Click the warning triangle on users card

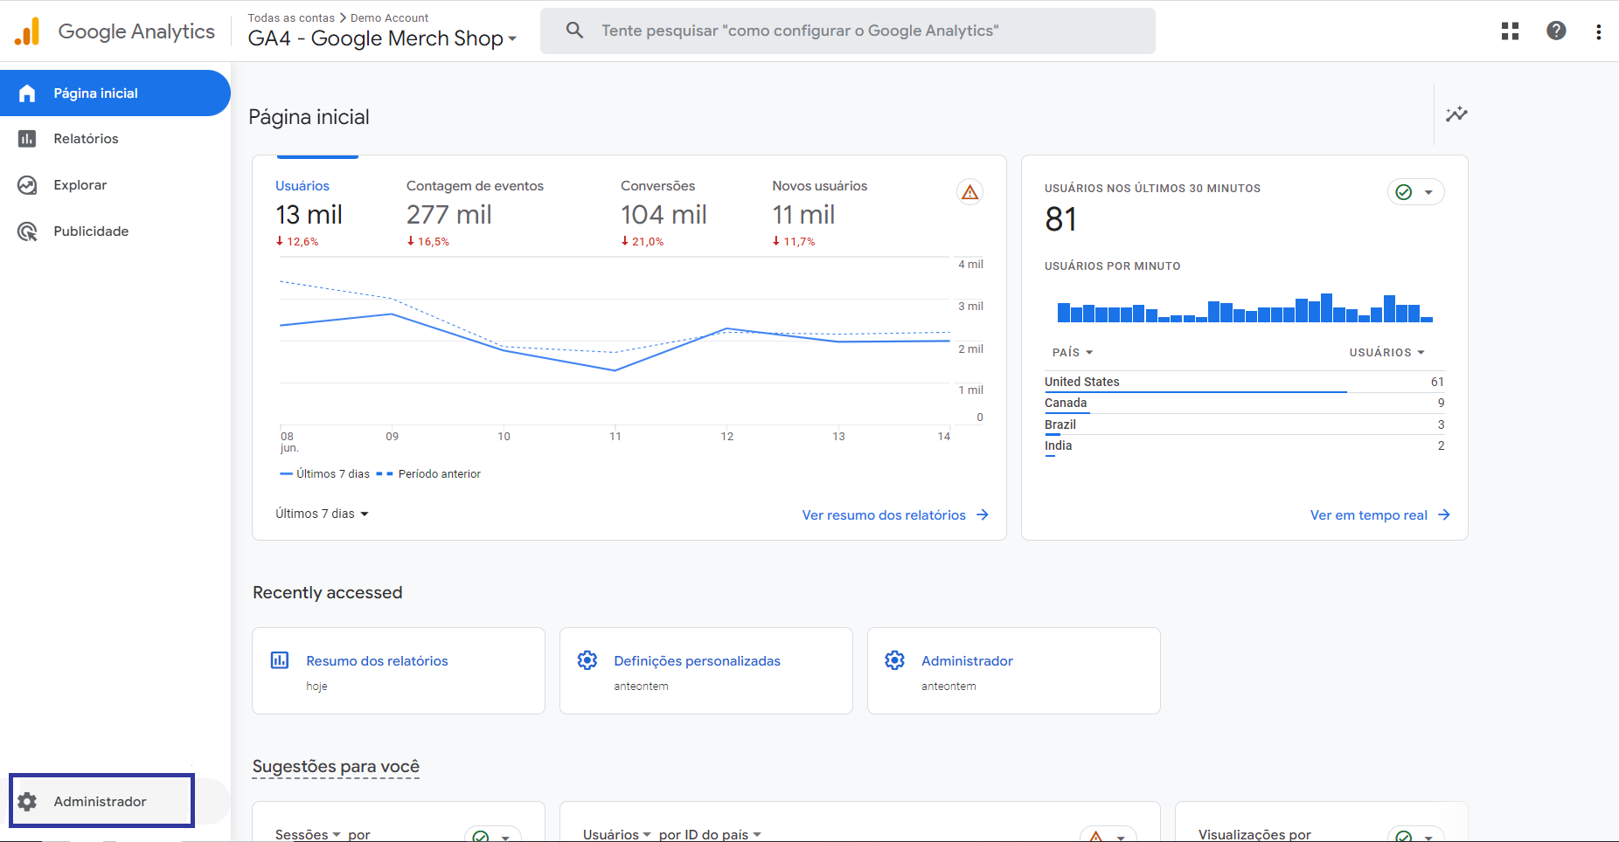969,192
